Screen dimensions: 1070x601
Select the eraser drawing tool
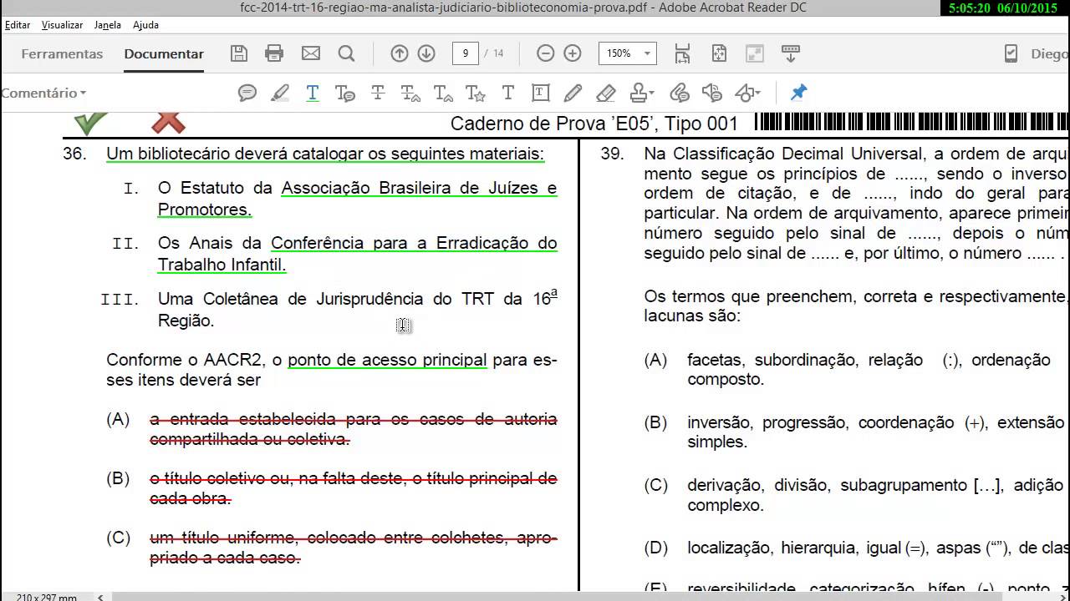(x=606, y=93)
